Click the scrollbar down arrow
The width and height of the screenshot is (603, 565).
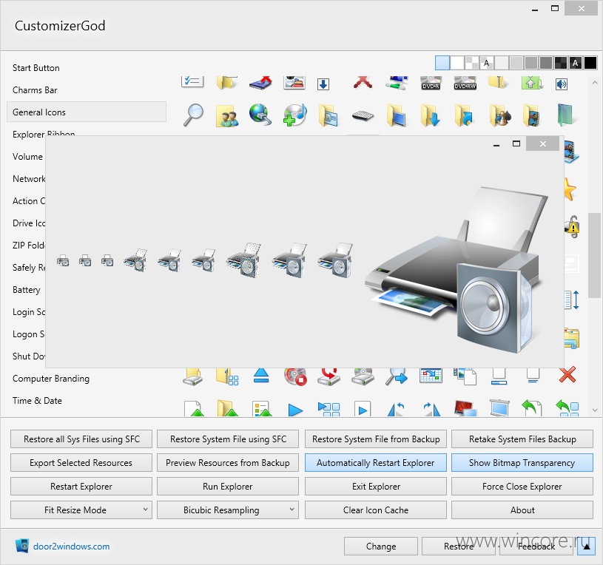coord(595,410)
